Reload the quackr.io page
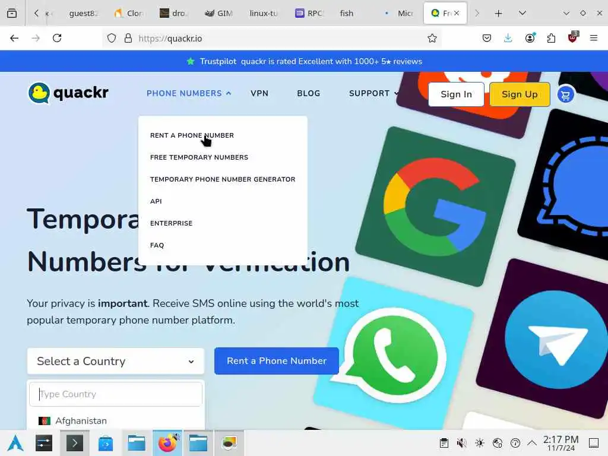Image resolution: width=608 pixels, height=456 pixels. [57, 38]
